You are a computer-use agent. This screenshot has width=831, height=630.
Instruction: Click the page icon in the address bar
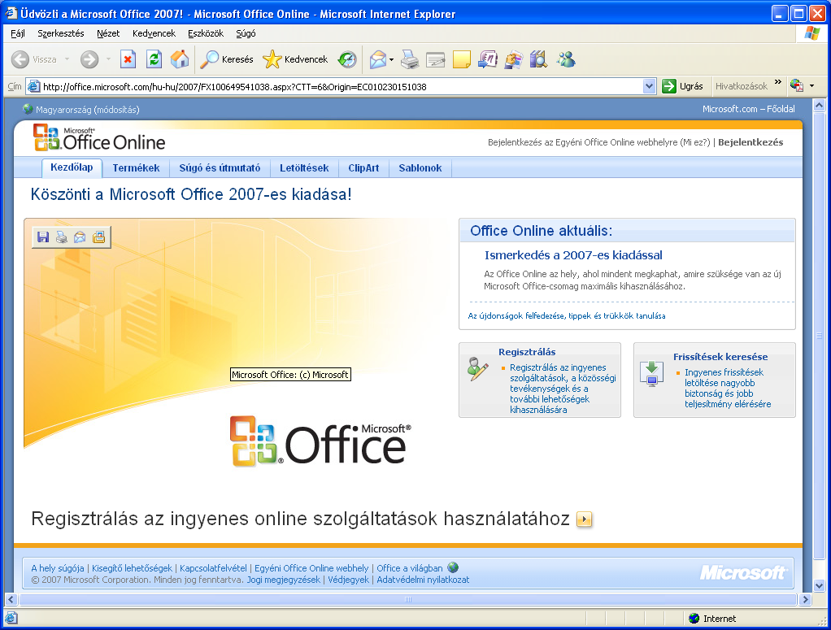34,86
